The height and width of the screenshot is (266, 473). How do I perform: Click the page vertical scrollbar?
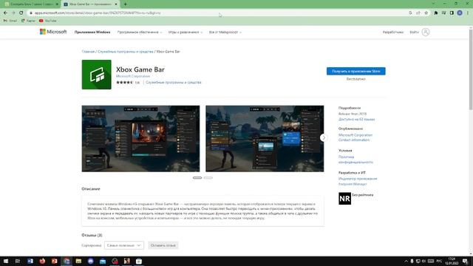pyautogui.click(x=470, y=69)
